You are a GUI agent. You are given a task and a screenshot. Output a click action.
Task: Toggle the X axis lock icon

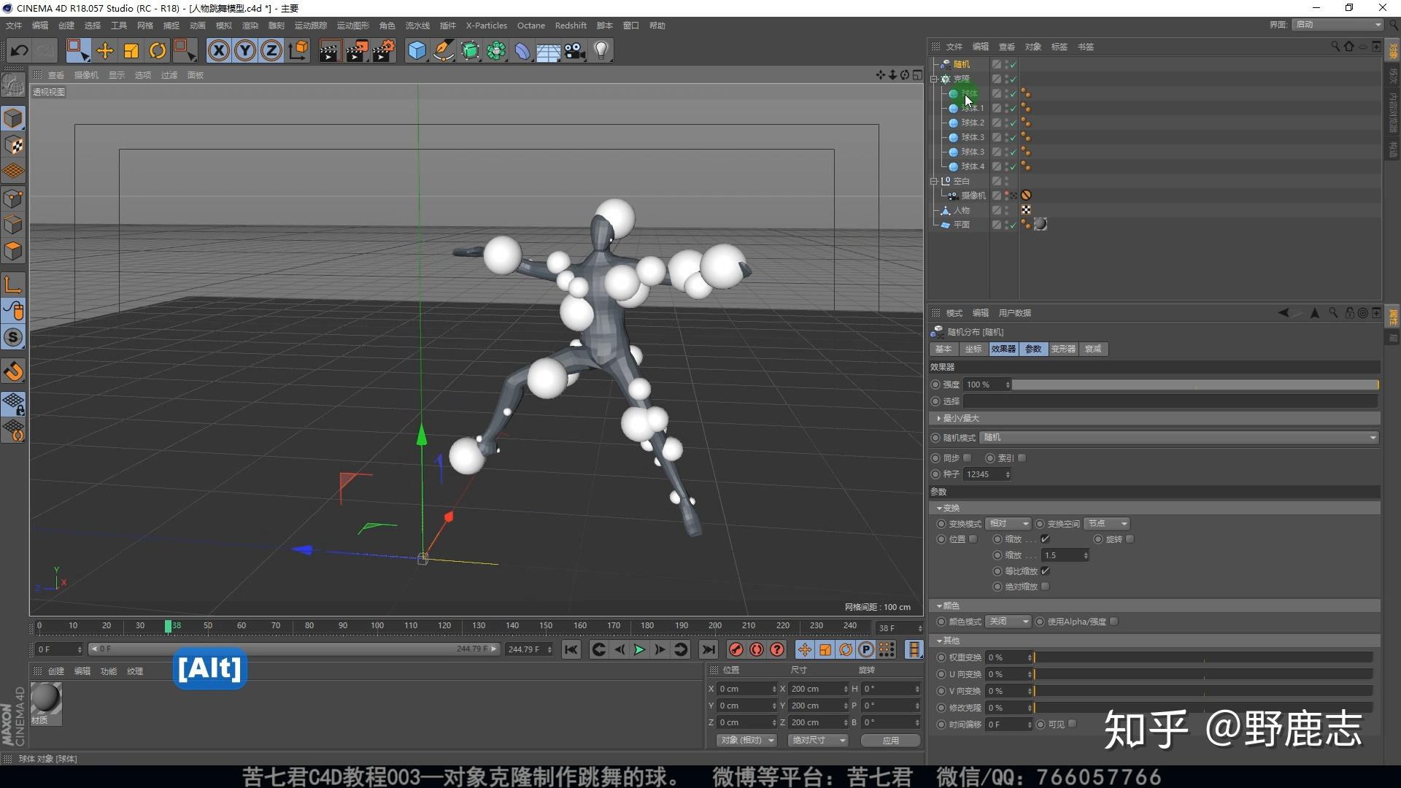click(218, 50)
